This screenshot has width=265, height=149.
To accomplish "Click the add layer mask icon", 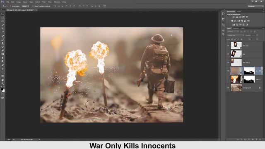I will (245, 139).
